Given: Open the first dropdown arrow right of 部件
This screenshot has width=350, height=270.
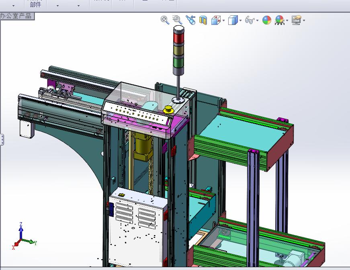Looking at the screenshot, I should tap(57, 6).
